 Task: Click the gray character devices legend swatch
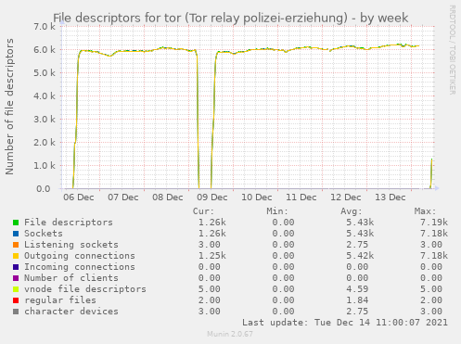[16, 312]
